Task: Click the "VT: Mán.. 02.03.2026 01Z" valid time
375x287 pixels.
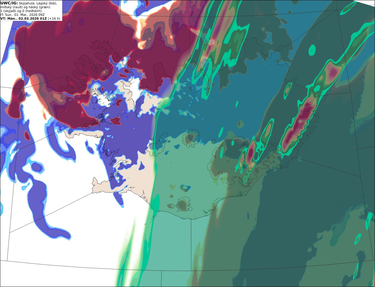Action: (23, 18)
